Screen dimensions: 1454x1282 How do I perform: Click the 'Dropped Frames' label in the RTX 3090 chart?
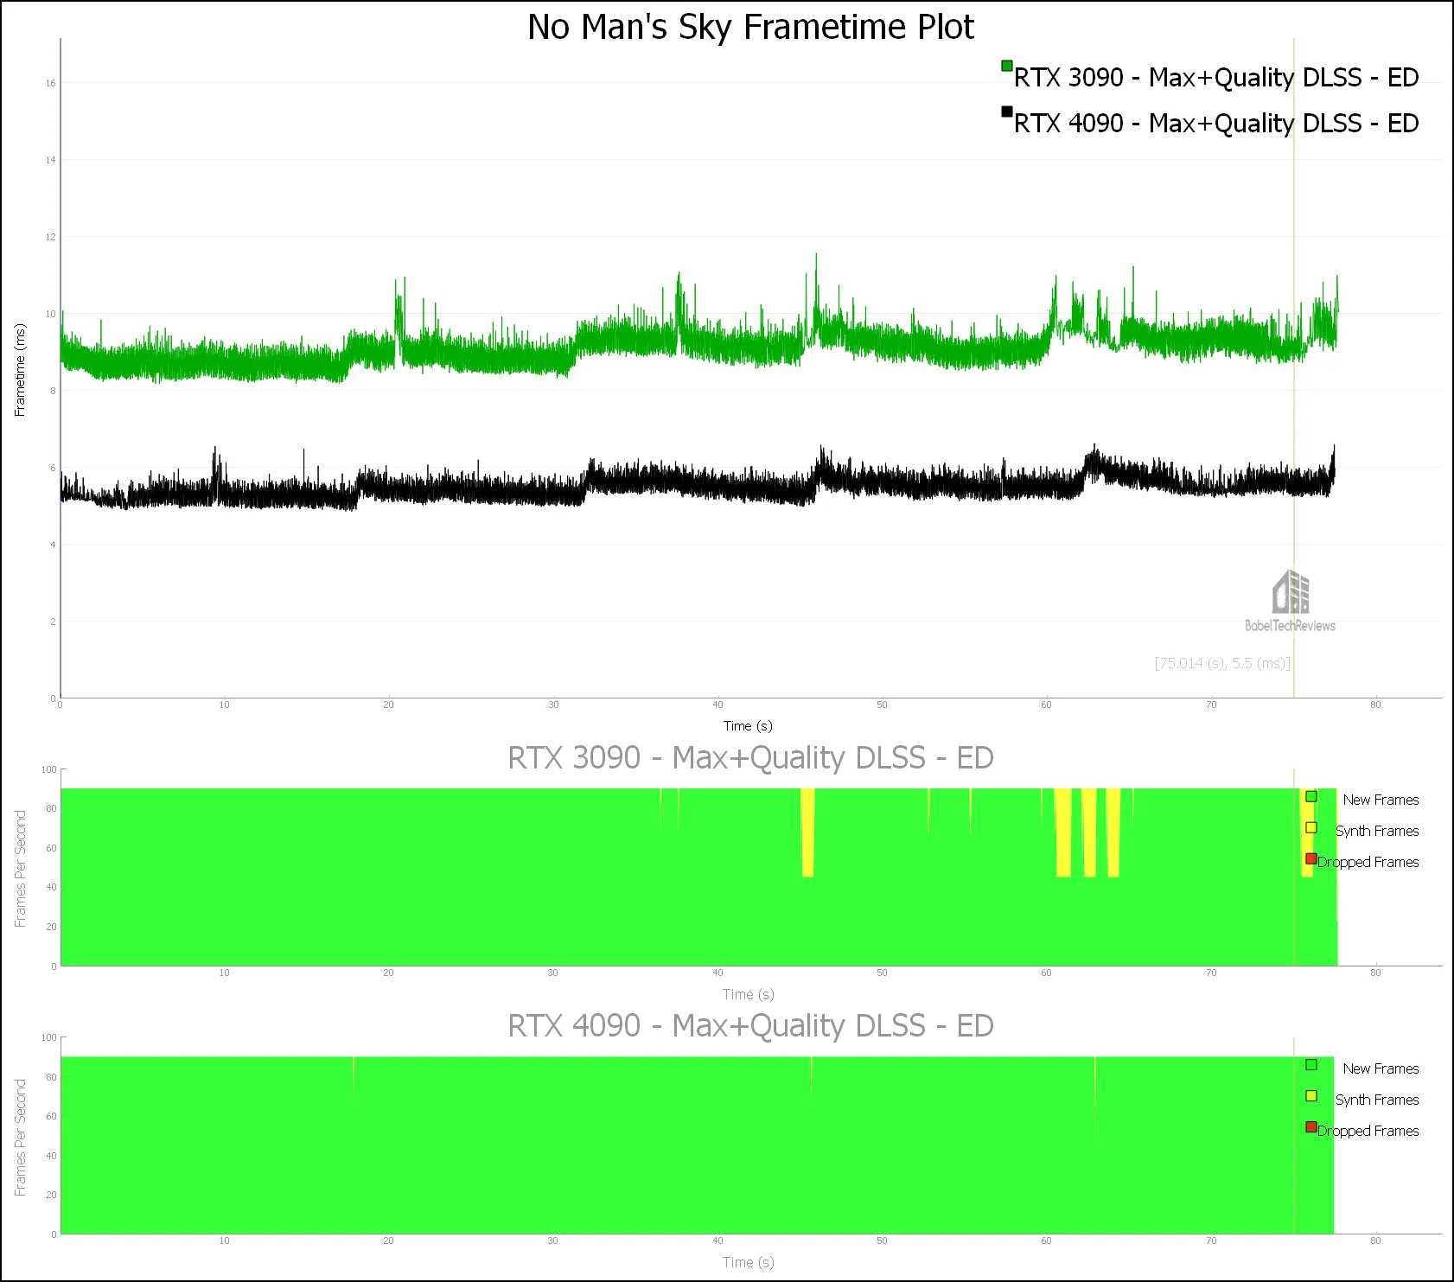[1368, 863]
